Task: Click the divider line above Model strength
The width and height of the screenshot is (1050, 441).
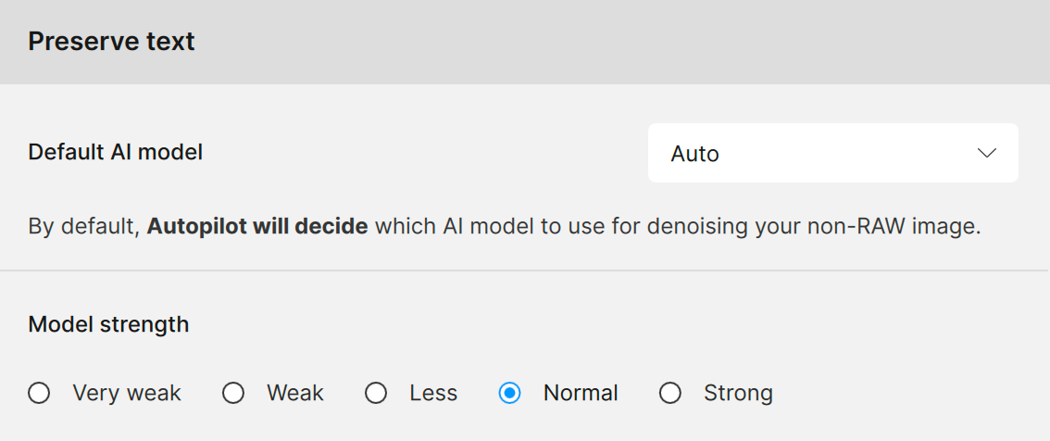Action: coord(525,271)
